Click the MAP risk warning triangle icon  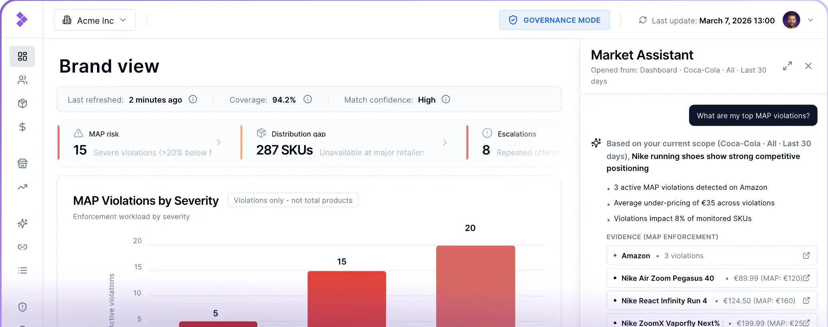(79, 133)
